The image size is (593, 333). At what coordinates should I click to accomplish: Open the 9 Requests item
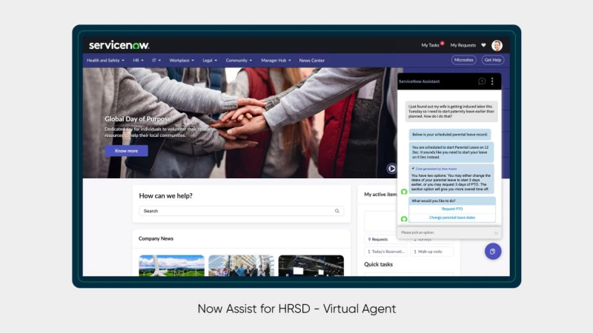[x=380, y=239]
